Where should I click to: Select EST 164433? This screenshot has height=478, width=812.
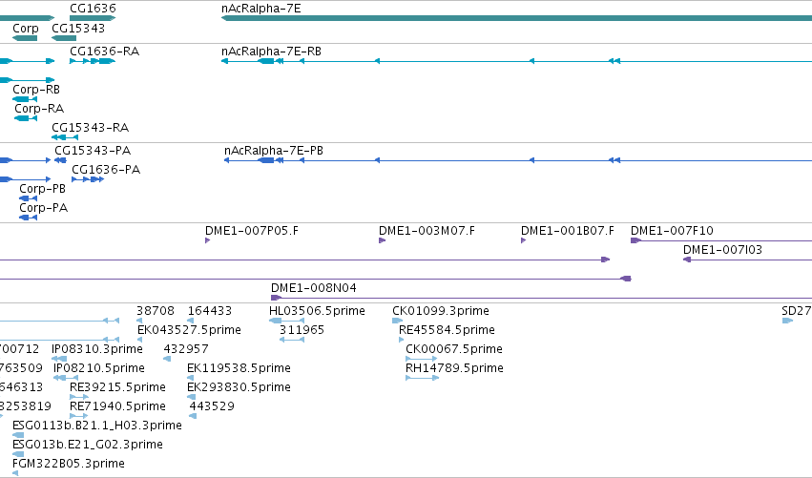(x=210, y=311)
